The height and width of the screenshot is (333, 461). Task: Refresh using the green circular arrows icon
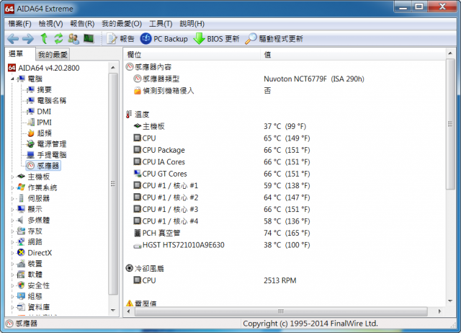coord(58,38)
